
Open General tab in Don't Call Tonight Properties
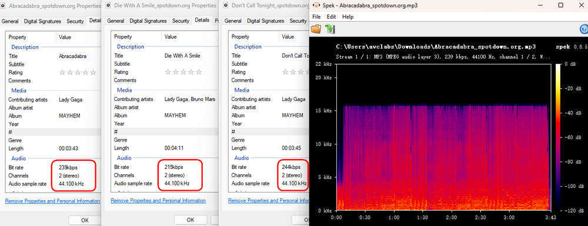(233, 21)
